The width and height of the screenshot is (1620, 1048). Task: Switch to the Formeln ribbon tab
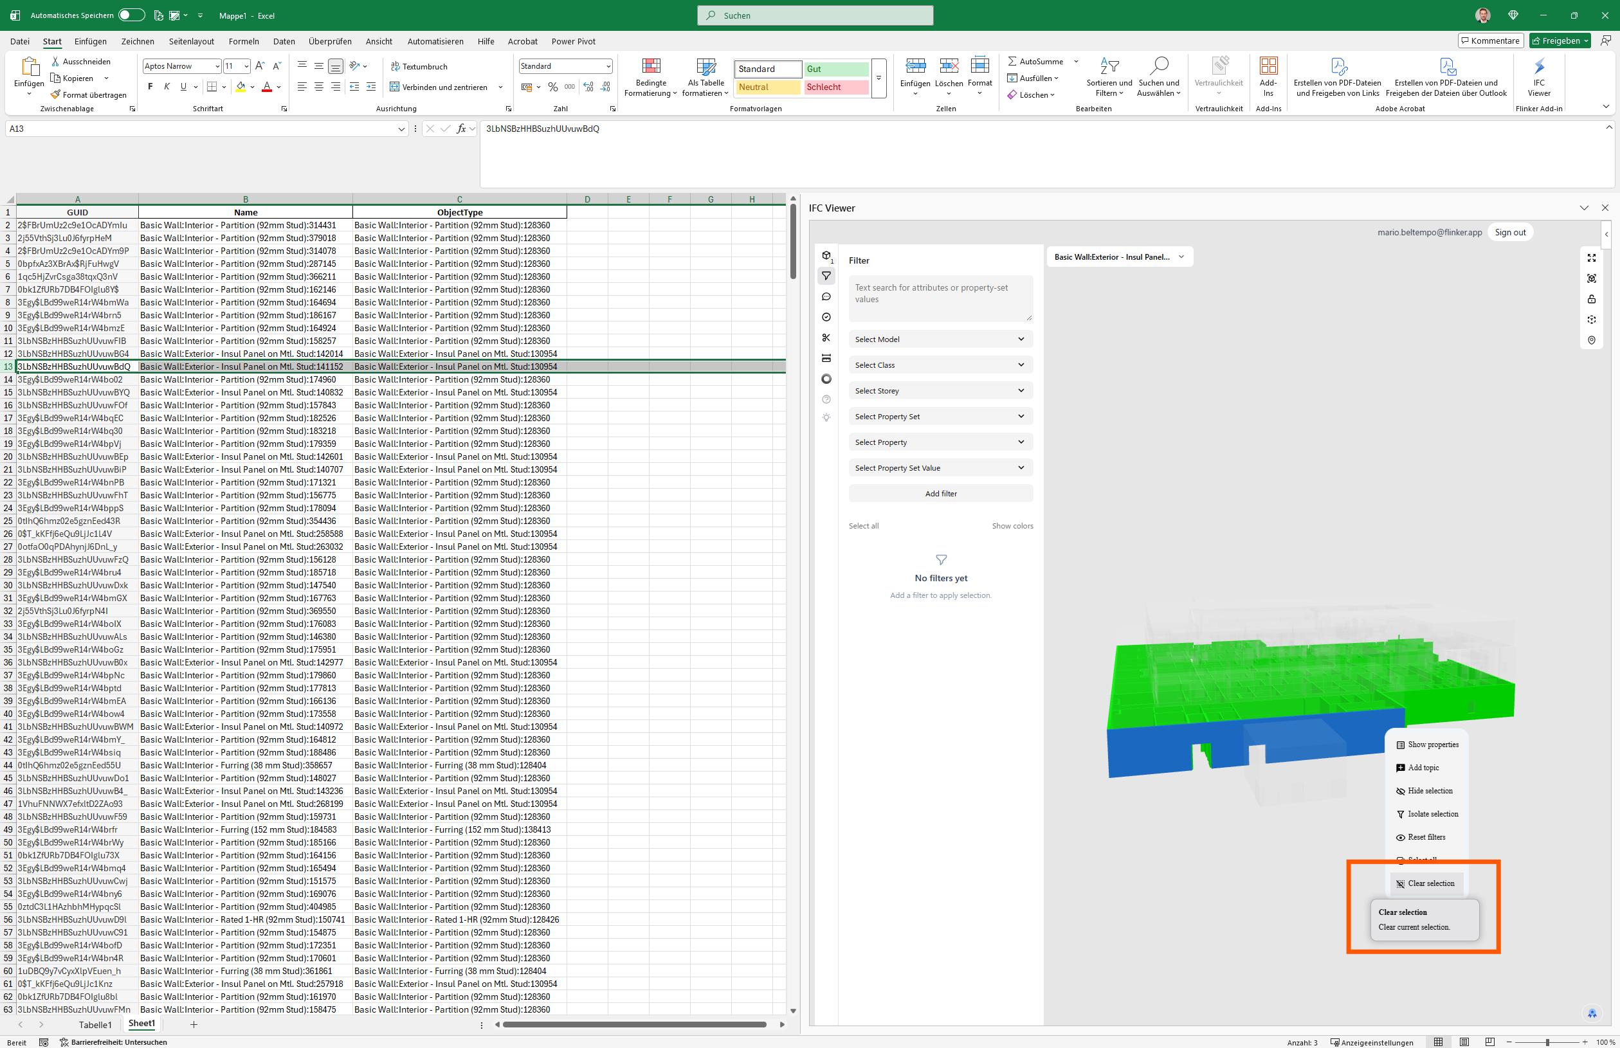pos(244,42)
